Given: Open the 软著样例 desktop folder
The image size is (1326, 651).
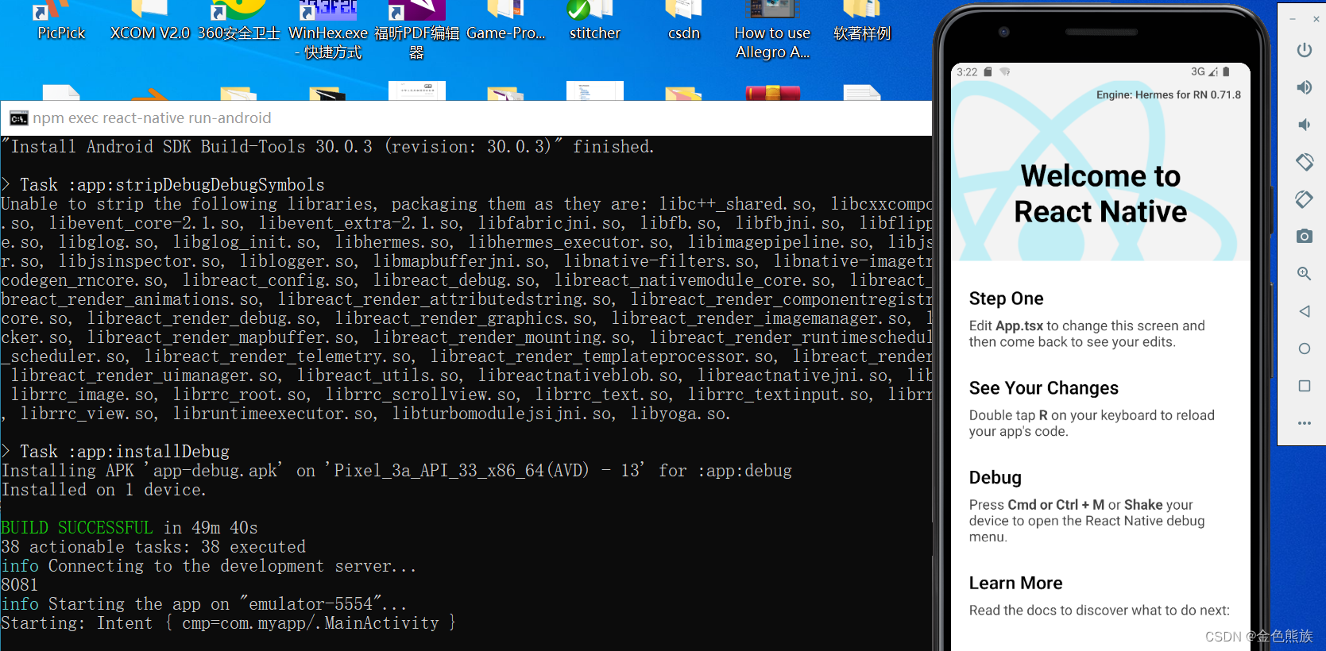Looking at the screenshot, I should click(x=861, y=21).
